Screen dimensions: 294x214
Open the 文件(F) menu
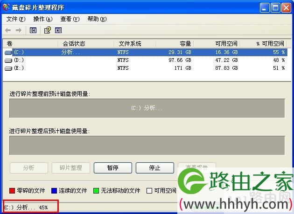[x=16, y=19]
